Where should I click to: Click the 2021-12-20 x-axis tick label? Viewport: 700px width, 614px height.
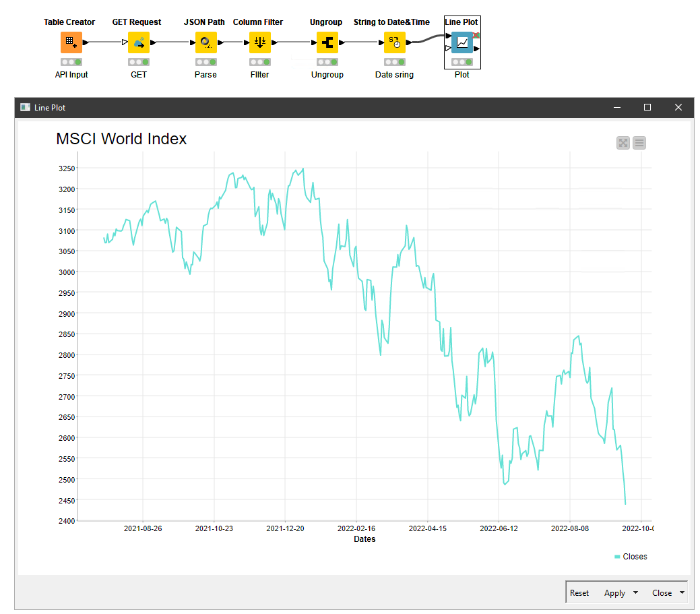click(x=285, y=528)
